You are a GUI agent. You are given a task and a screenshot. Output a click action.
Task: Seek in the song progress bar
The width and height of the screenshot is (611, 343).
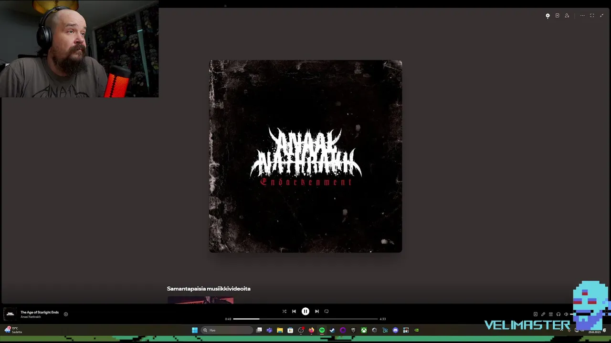tap(305, 319)
